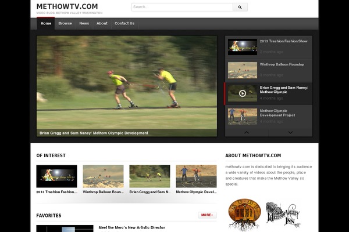The width and height of the screenshot is (349, 232).
Task: Click '2013 Trashion Fashion...' title under Of Interest
Action: 57,192
